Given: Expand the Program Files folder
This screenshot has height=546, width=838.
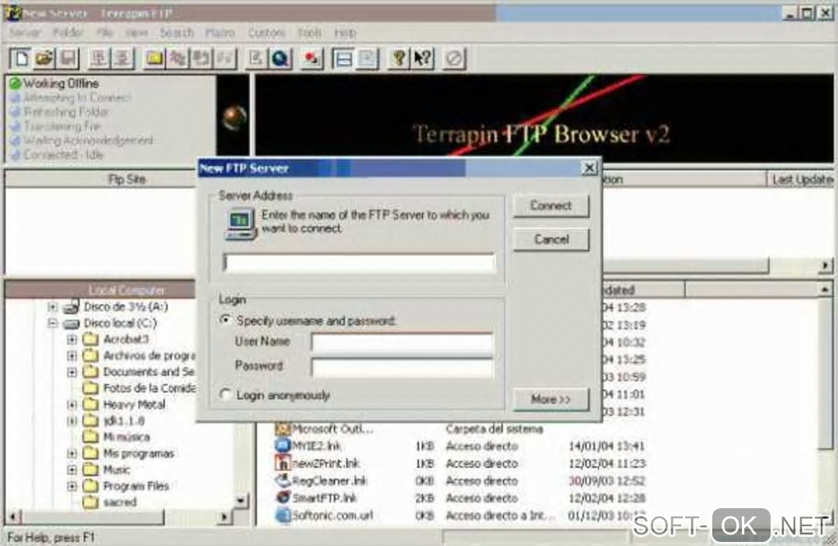Looking at the screenshot, I should point(71,485).
